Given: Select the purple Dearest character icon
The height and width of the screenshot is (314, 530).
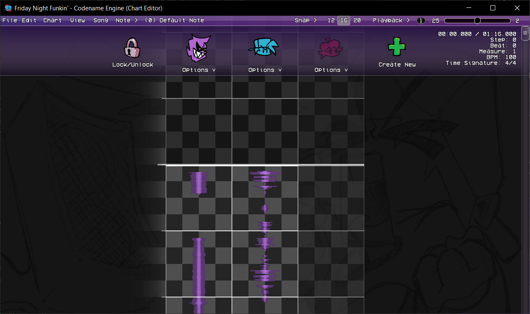Looking at the screenshot, I should click(198, 48).
